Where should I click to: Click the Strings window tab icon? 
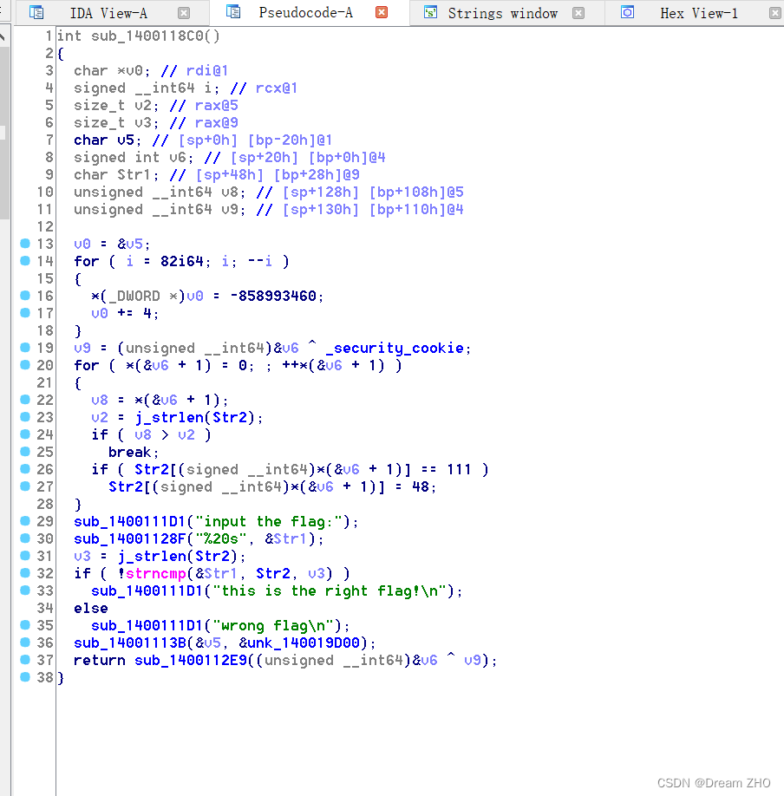click(428, 13)
